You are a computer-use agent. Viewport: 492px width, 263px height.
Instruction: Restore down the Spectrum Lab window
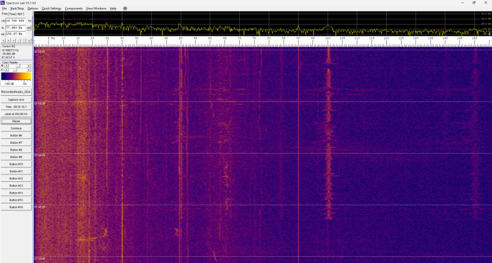(474, 2)
